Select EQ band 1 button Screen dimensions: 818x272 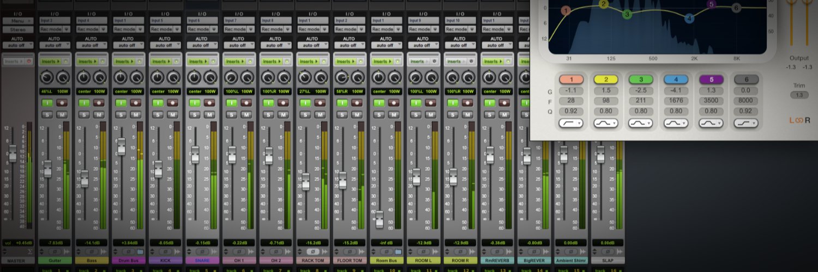click(x=571, y=79)
